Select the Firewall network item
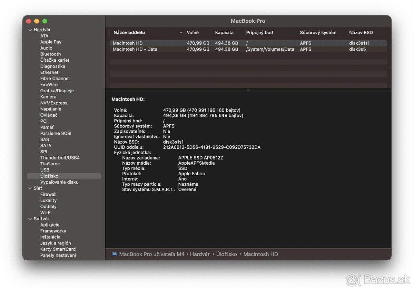 48,194
